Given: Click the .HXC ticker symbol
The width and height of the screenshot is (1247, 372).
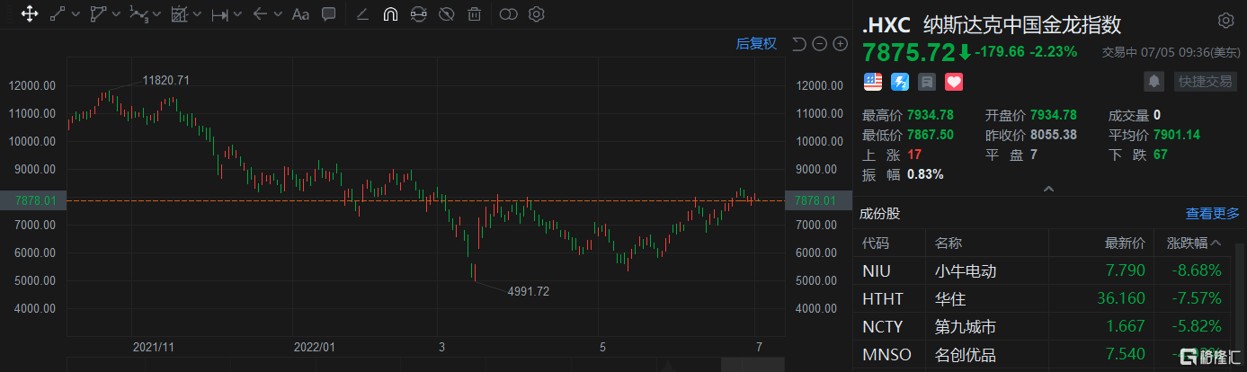Looking at the screenshot, I should coord(886,24).
